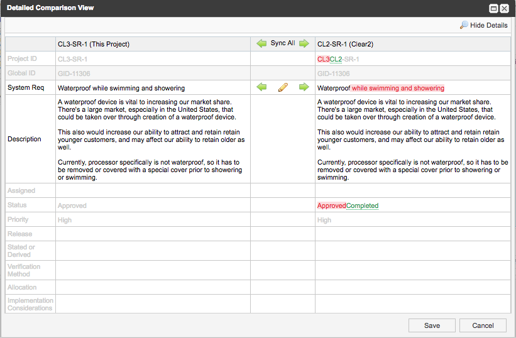The image size is (516, 338).
Task: Click left System Req field text
Action: tap(121, 88)
